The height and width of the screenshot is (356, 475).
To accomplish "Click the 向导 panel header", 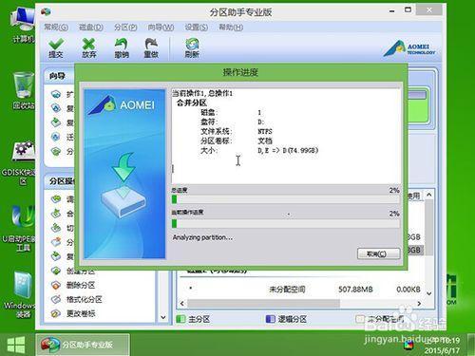I will tap(59, 76).
